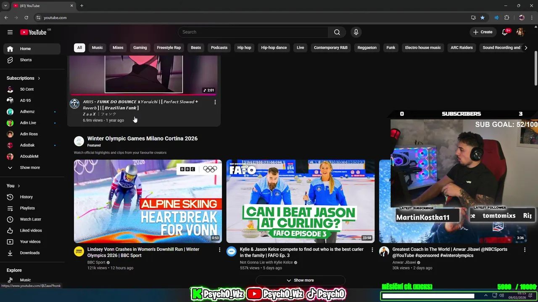
Task: Open Your videos in the sidebar
Action: (32, 242)
